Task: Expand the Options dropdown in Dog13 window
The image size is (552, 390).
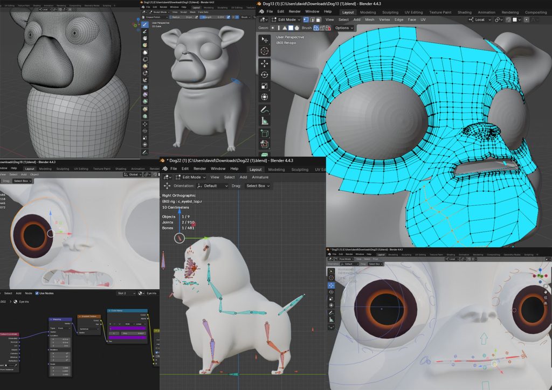Action: point(343,28)
